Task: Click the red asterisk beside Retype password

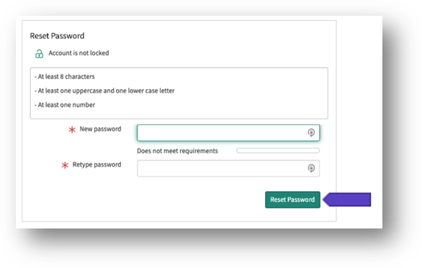Action: click(65, 165)
